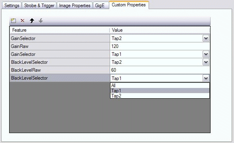Click the Tap2 value of BlackLevelSelector row
This screenshot has width=234, height=143.
coord(117,62)
